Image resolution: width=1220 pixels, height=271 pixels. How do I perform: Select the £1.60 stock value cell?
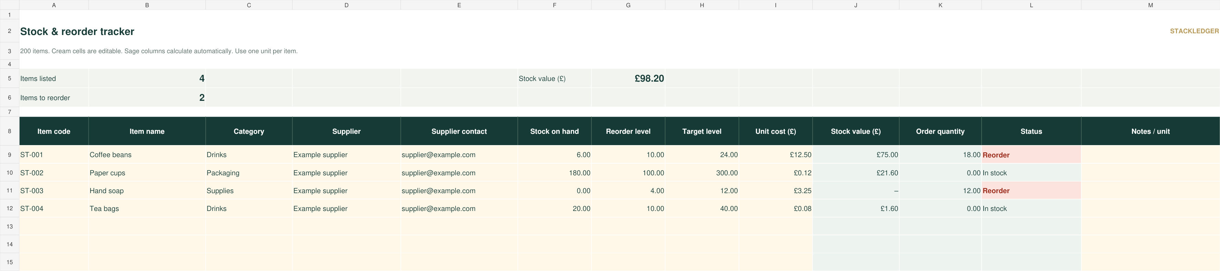click(855, 209)
